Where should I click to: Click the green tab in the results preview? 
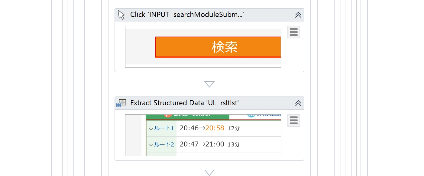[187, 117]
